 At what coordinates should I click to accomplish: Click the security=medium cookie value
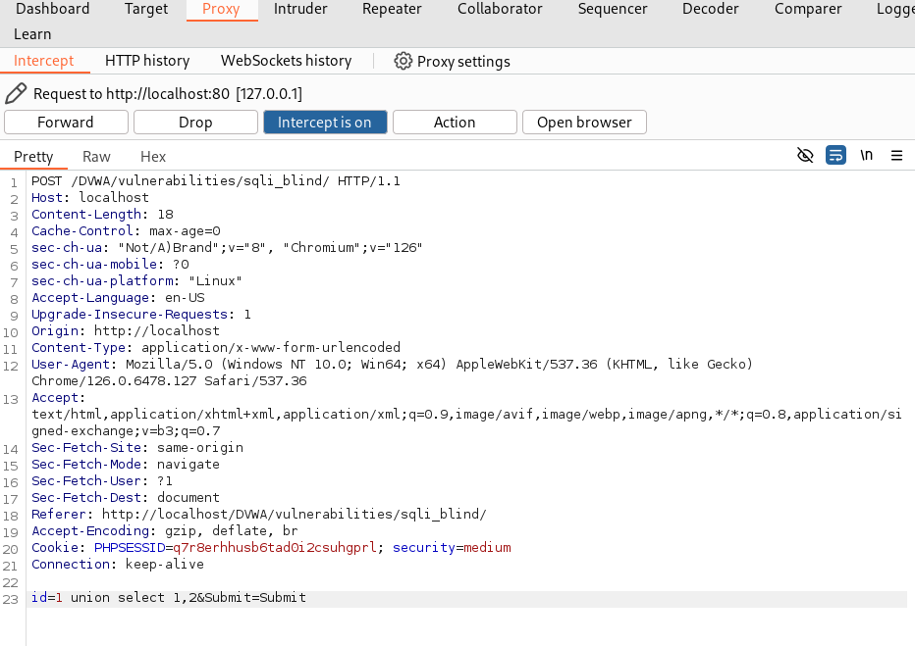coord(452,548)
